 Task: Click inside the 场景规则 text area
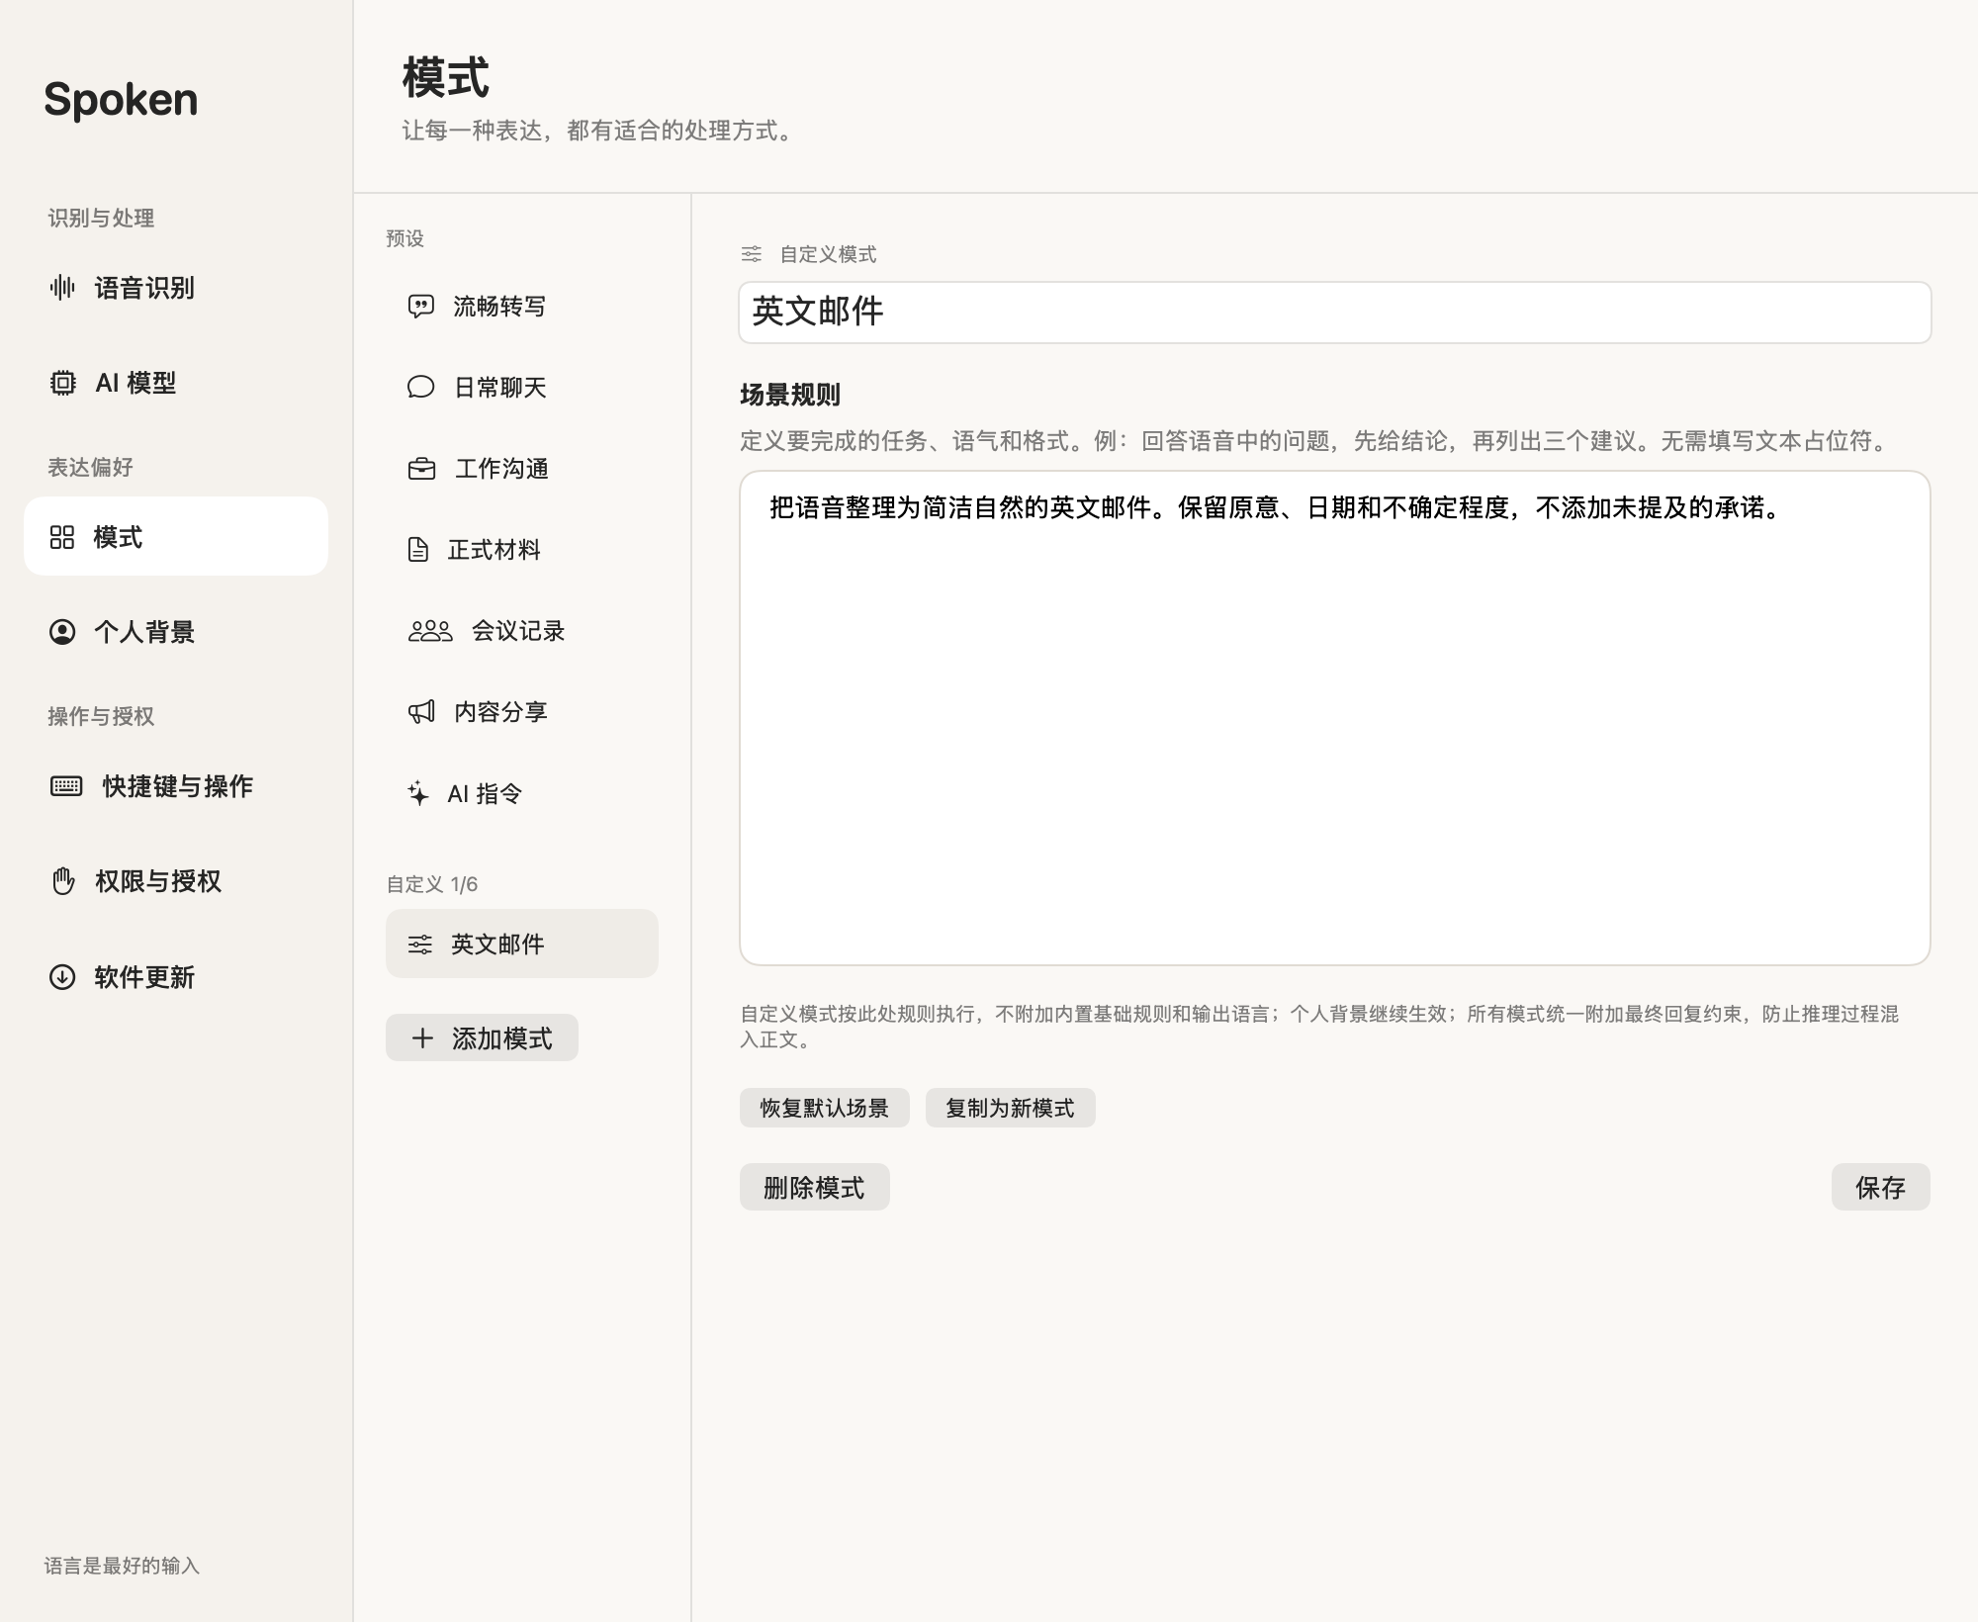click(1334, 718)
